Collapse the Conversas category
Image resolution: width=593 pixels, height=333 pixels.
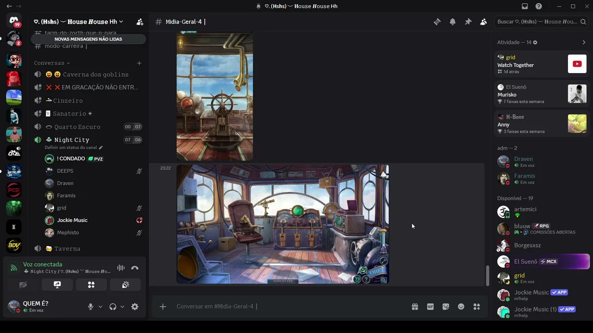(51, 63)
